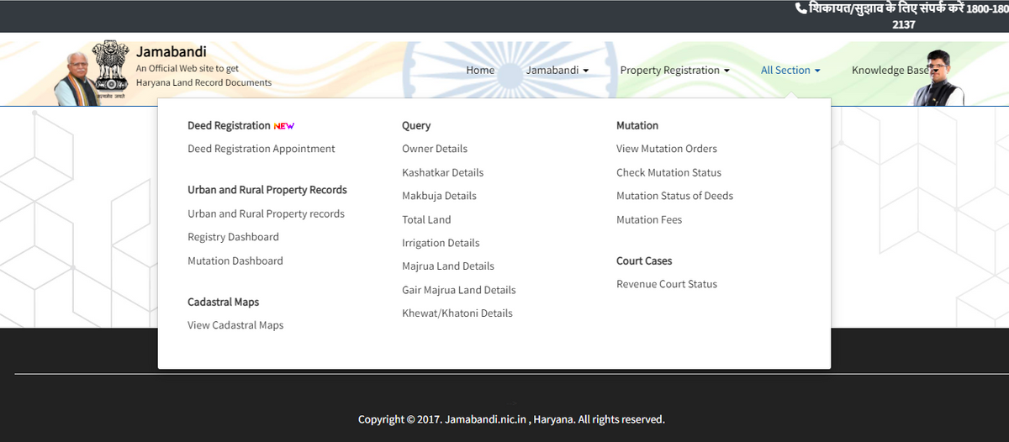Click the Deed Registration heading

tap(229, 125)
